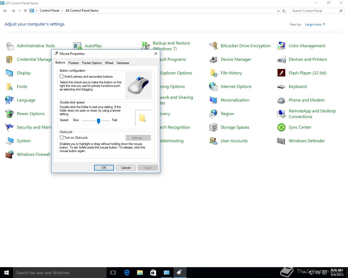This screenshot has width=348, height=278.
Task: Open the recent locations dropdown next to Forward
Action: tap(20, 11)
